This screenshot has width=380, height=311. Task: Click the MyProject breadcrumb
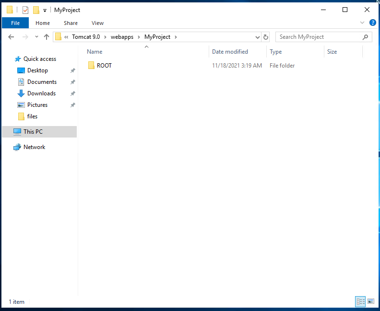[157, 37]
